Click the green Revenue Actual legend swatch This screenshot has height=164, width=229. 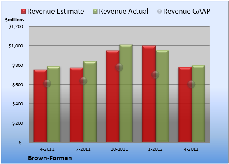pyautogui.click(x=95, y=12)
